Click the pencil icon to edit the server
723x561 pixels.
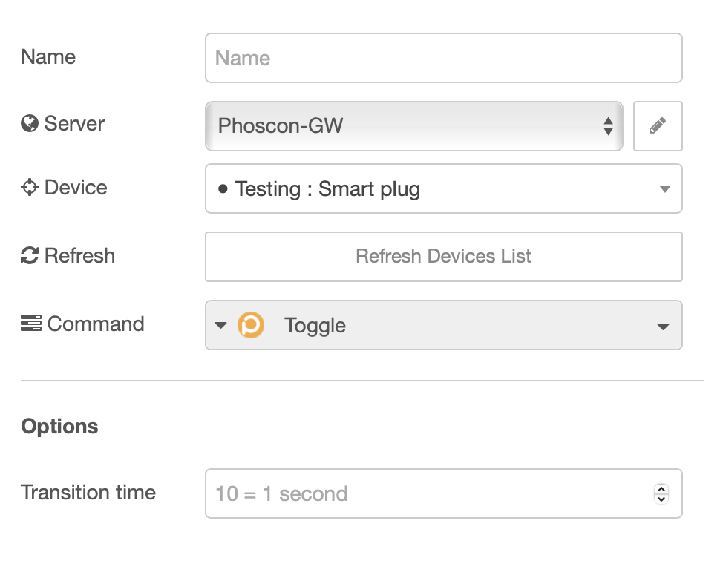pyautogui.click(x=657, y=126)
